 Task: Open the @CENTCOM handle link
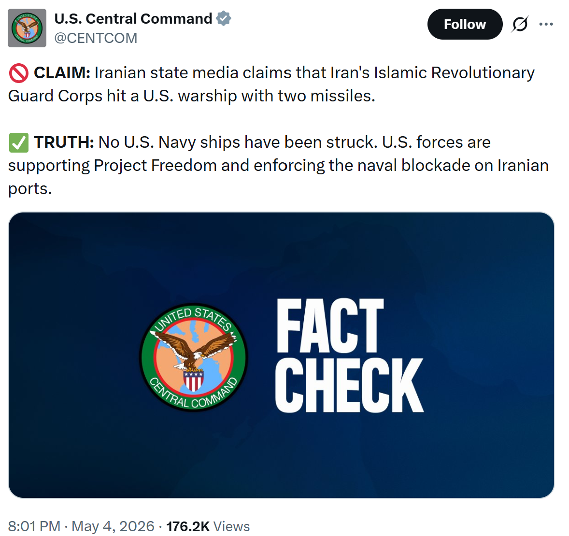coord(96,38)
